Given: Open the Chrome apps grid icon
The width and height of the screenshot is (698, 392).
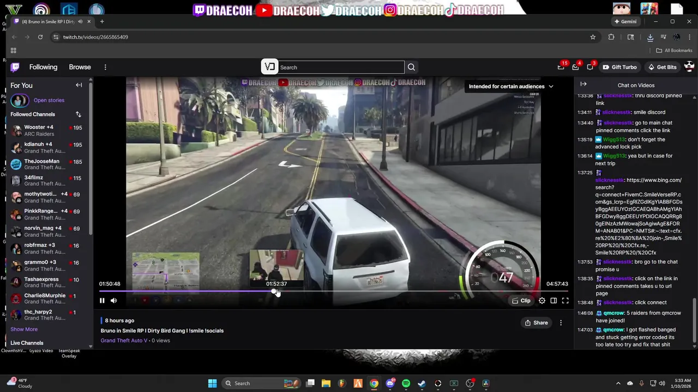Looking at the screenshot, I should (13, 51).
